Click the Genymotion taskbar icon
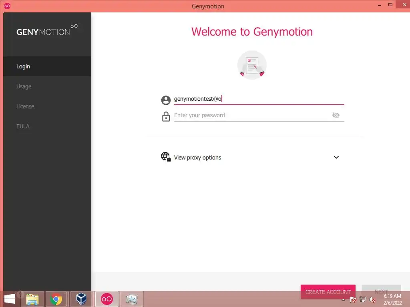The width and height of the screenshot is (410, 307). coord(107,299)
